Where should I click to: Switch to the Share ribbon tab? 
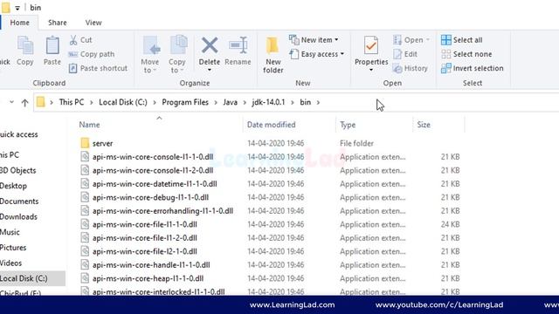tap(58, 23)
